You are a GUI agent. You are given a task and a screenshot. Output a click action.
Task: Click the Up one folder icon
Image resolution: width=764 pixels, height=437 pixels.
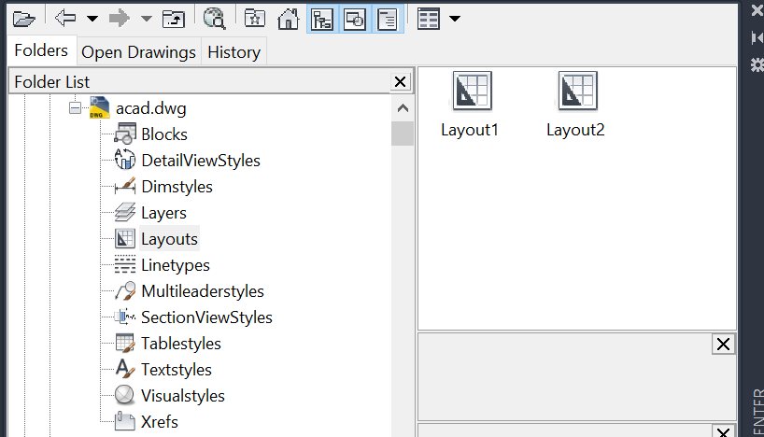pos(174,19)
